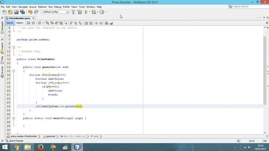Click the Find Selection magnifier icon
This screenshot has height=151, width=269.
point(47,23)
